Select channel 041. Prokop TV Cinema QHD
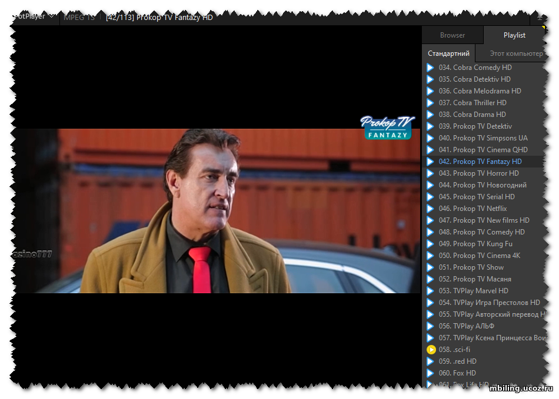Image resolution: width=559 pixels, height=399 pixels. click(483, 150)
